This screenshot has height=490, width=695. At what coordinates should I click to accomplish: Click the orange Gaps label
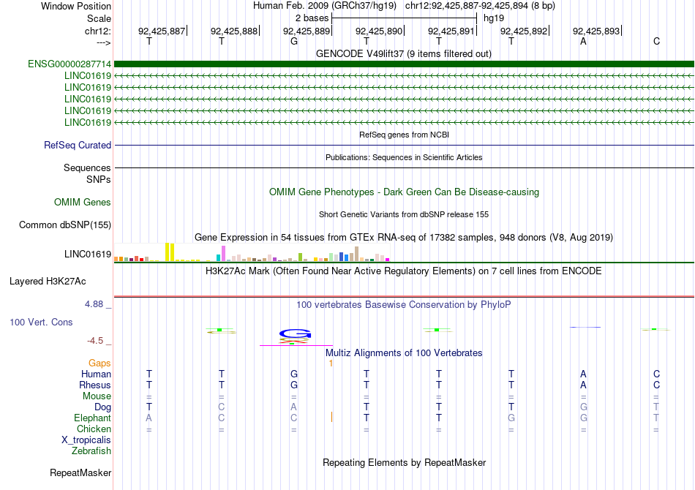click(x=99, y=363)
